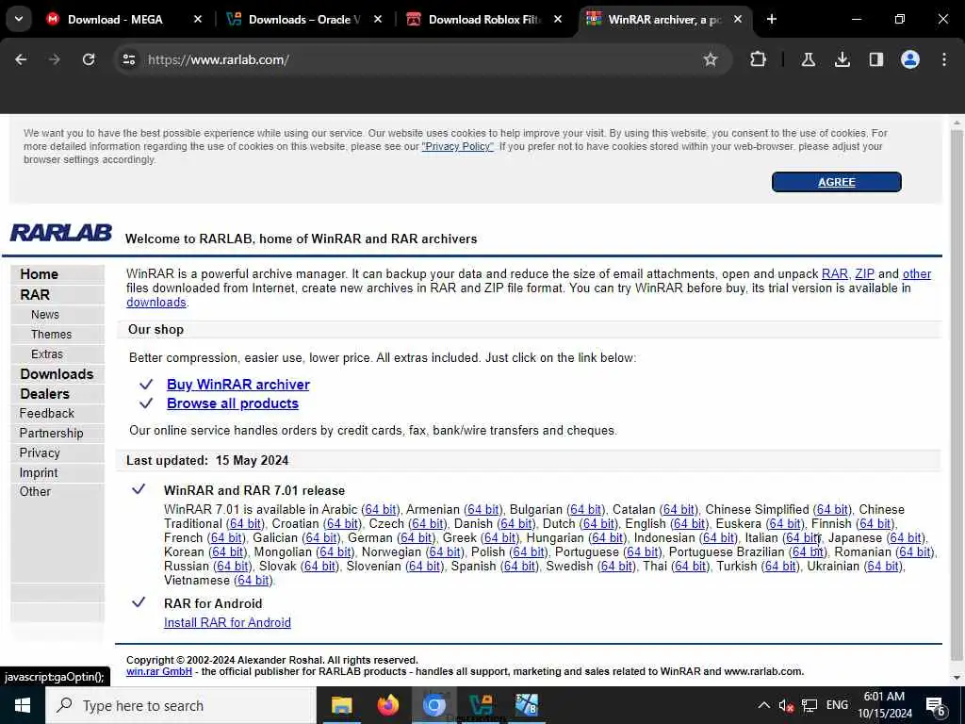
Task: Open the Windows Start menu
Action: pyautogui.click(x=23, y=705)
